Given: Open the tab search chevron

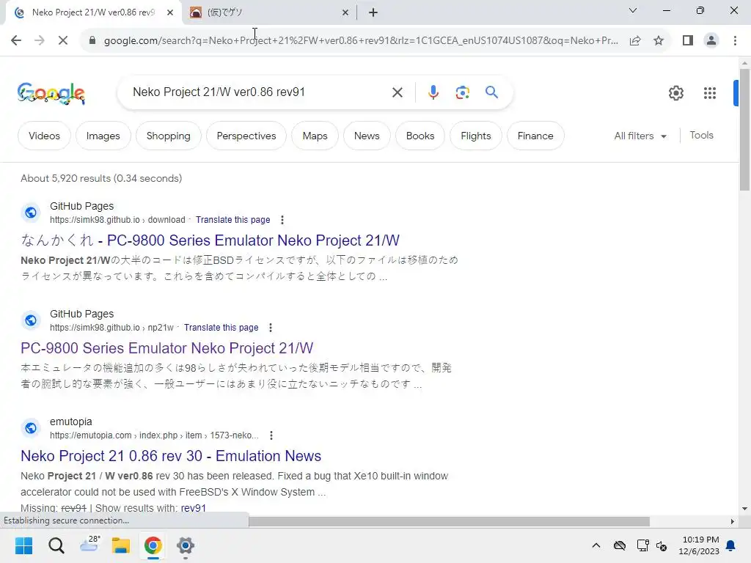Looking at the screenshot, I should tap(633, 10).
